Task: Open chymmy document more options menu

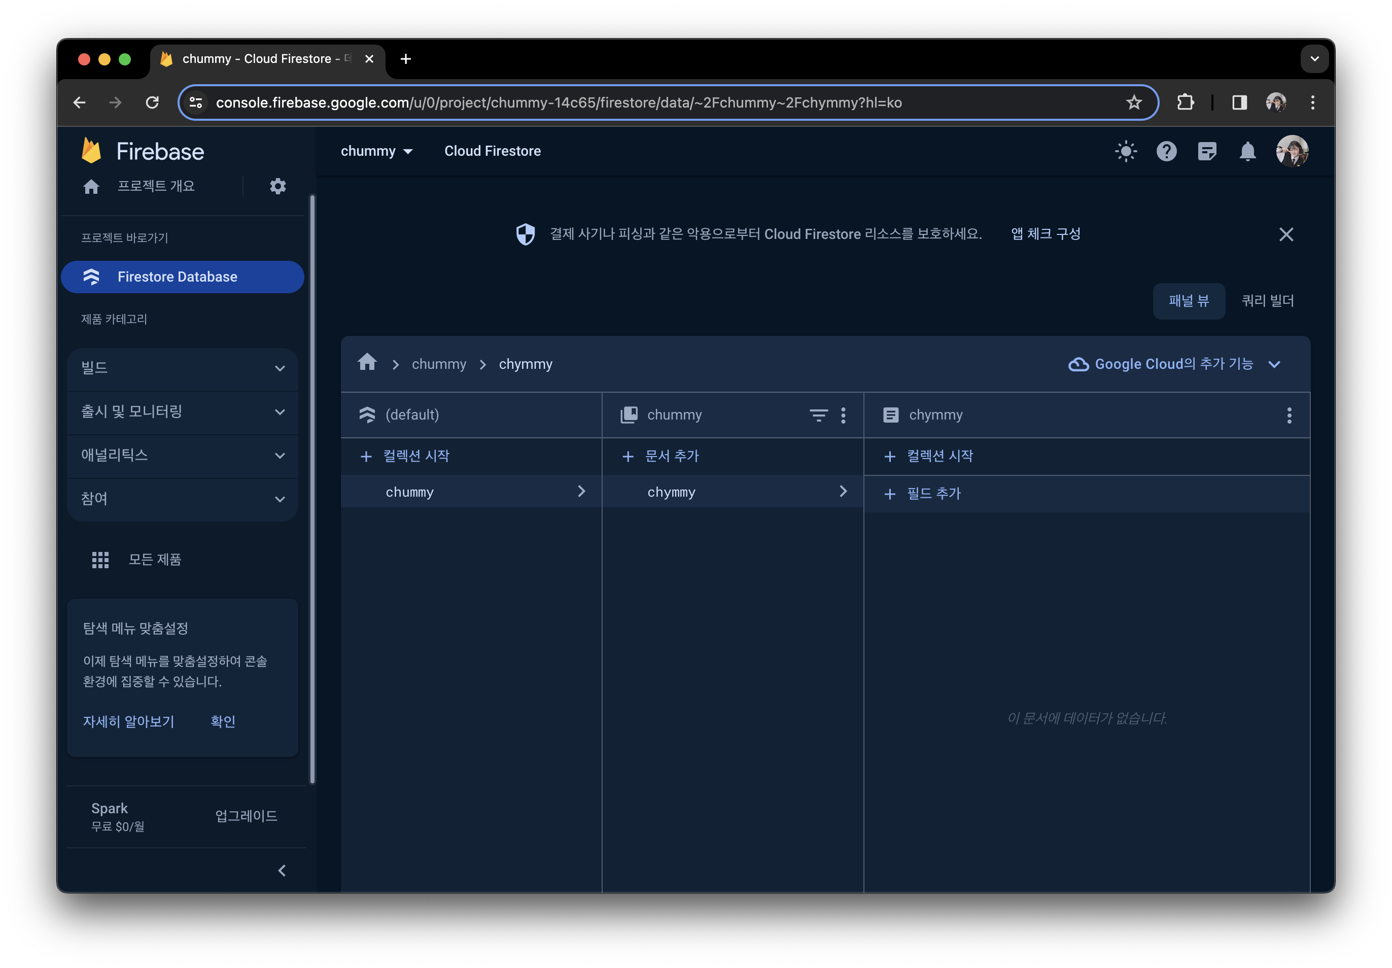Action: click(x=1289, y=415)
